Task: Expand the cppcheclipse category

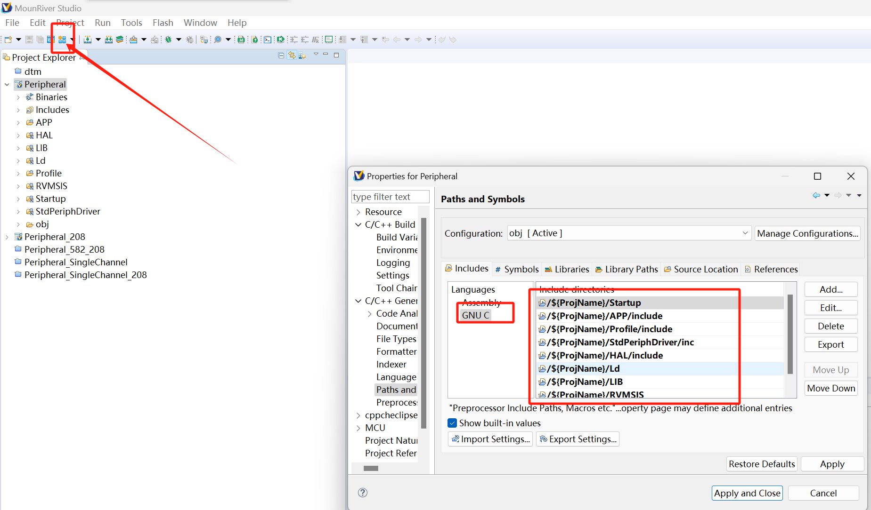Action: (358, 415)
